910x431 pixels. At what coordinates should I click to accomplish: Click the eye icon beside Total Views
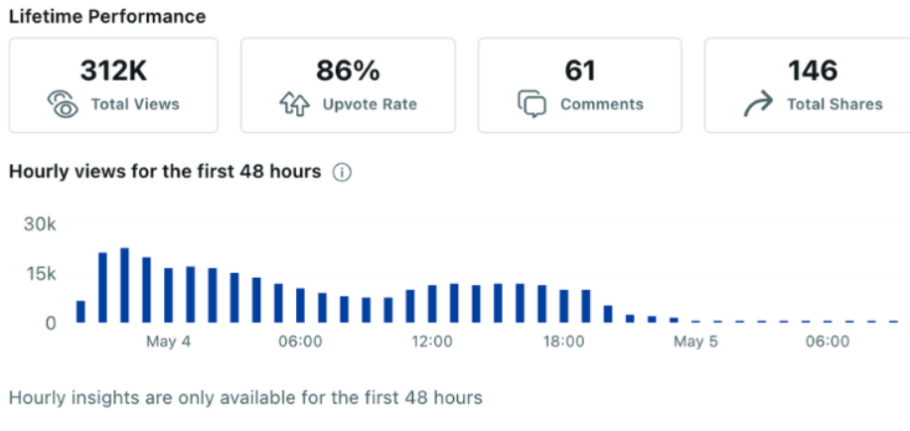click(63, 104)
